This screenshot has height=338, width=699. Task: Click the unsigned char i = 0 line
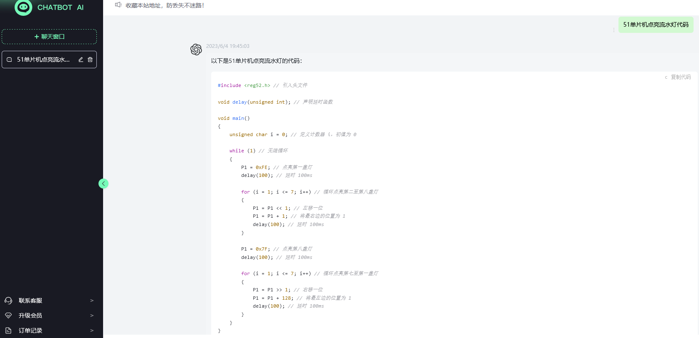(293, 134)
